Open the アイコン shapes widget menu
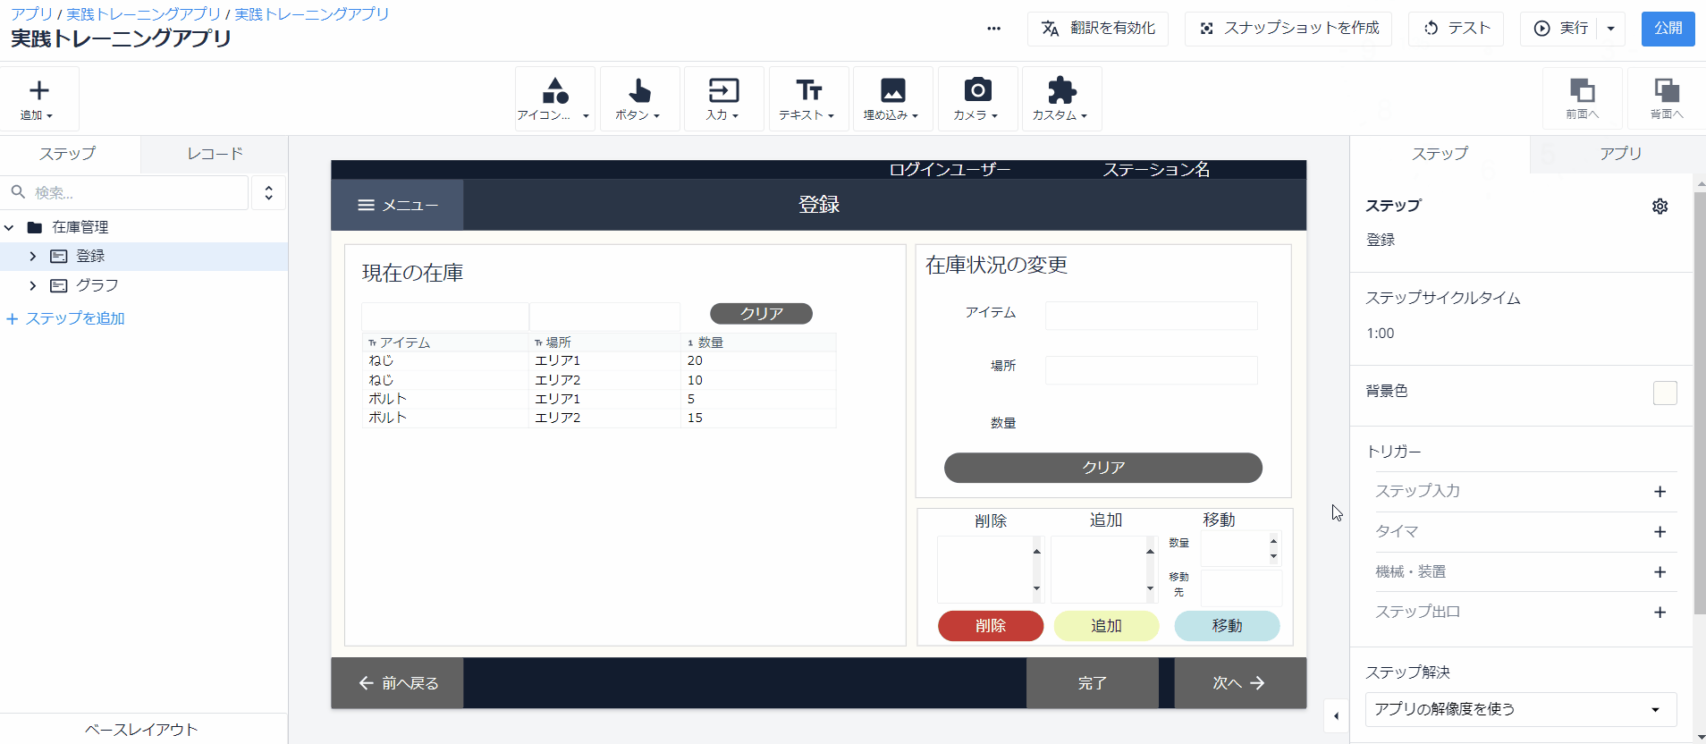This screenshot has height=744, width=1706. [554, 98]
